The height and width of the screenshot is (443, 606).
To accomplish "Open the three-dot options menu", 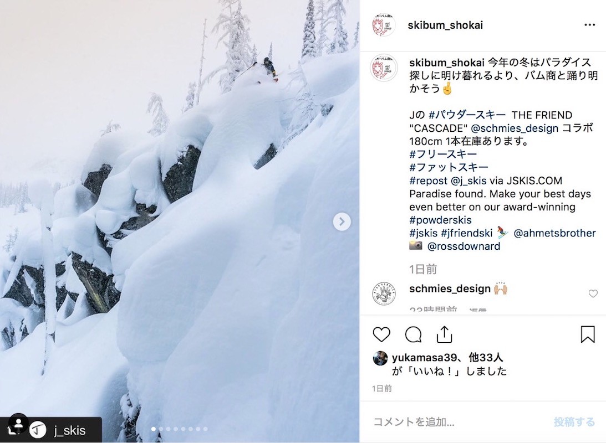I will point(589,25).
